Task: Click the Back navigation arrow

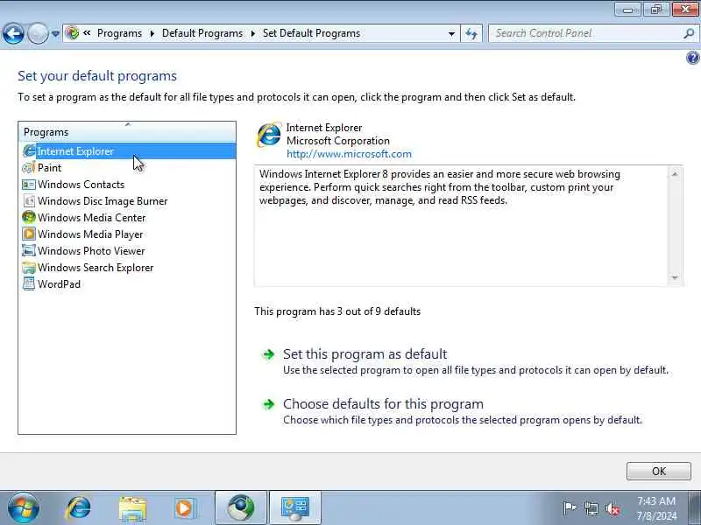Action: click(13, 33)
